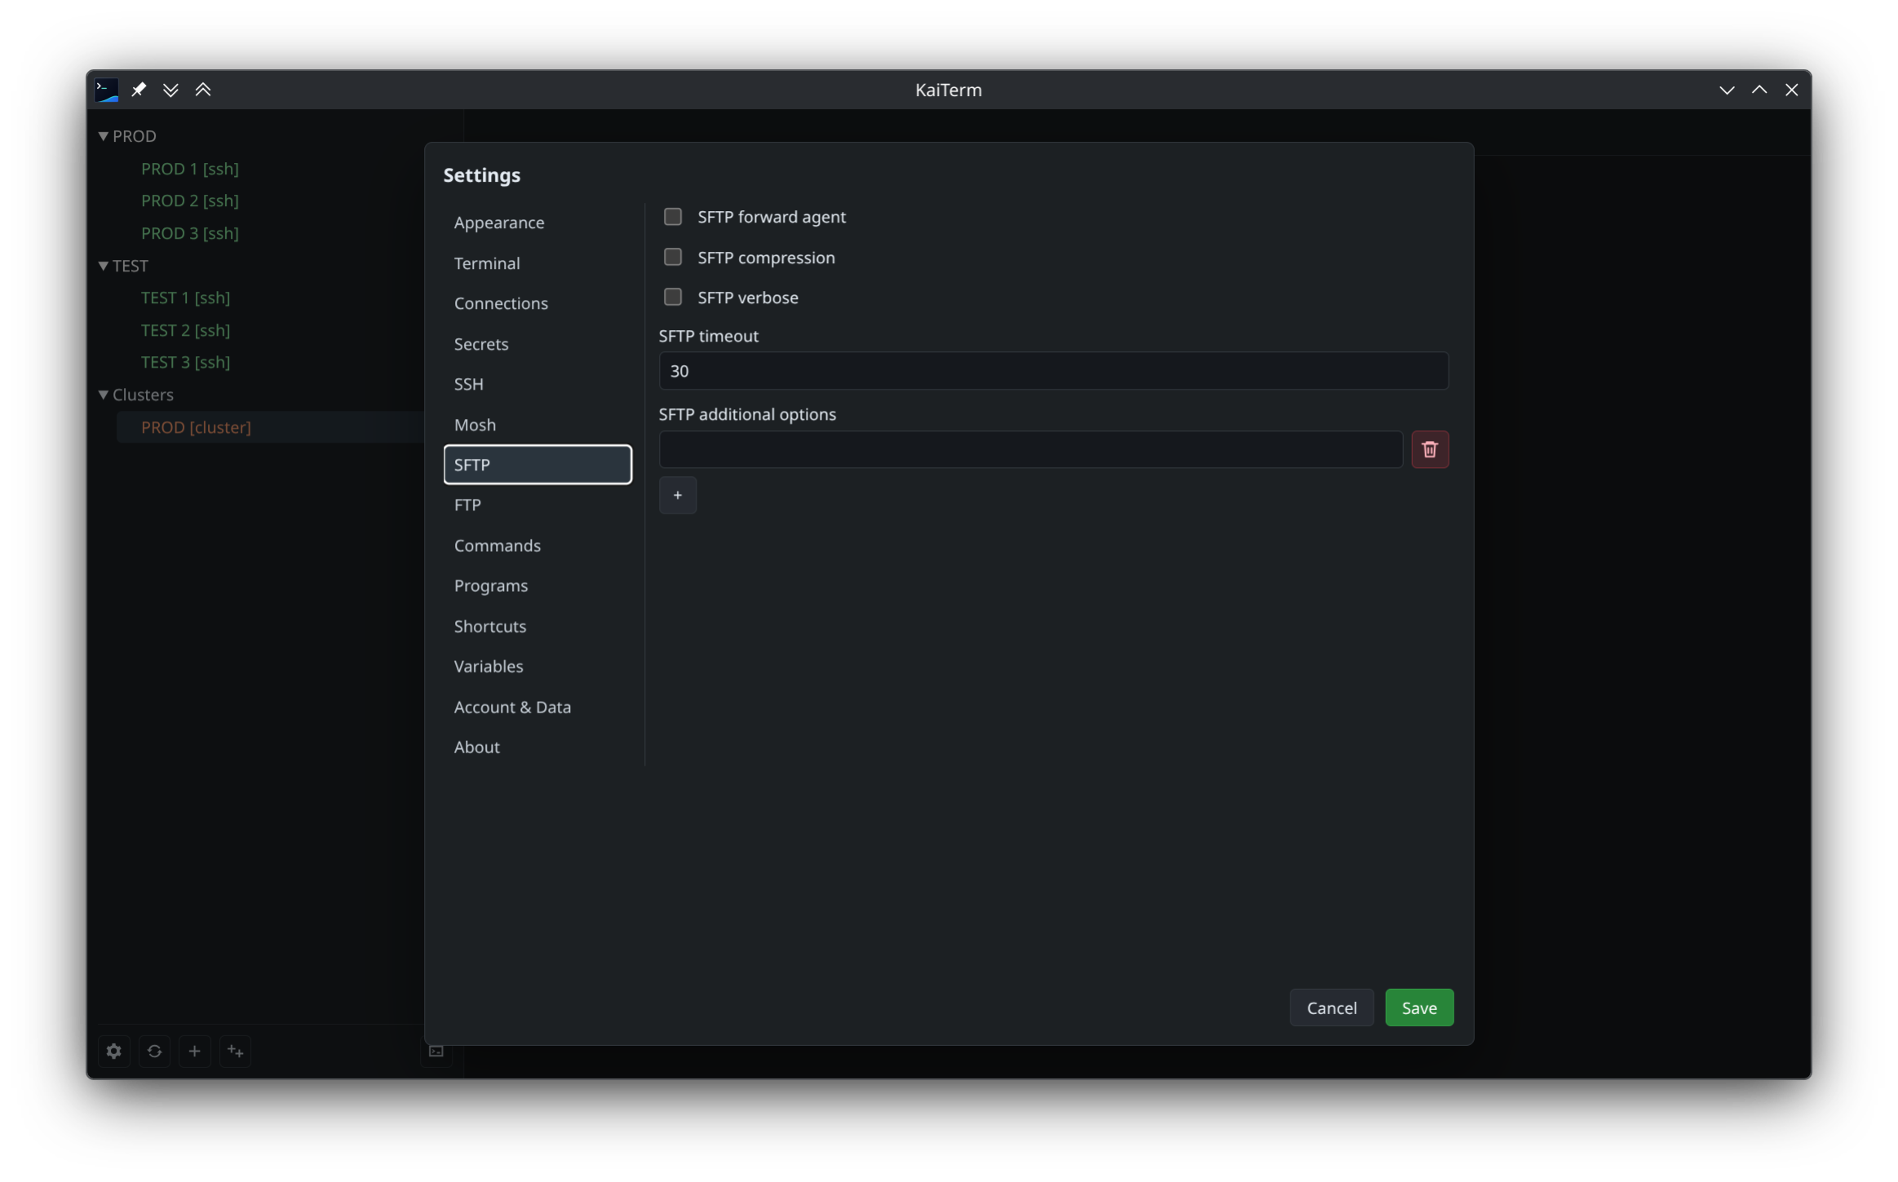Collapse the PROD group
The width and height of the screenshot is (1898, 1182).
coord(104,136)
